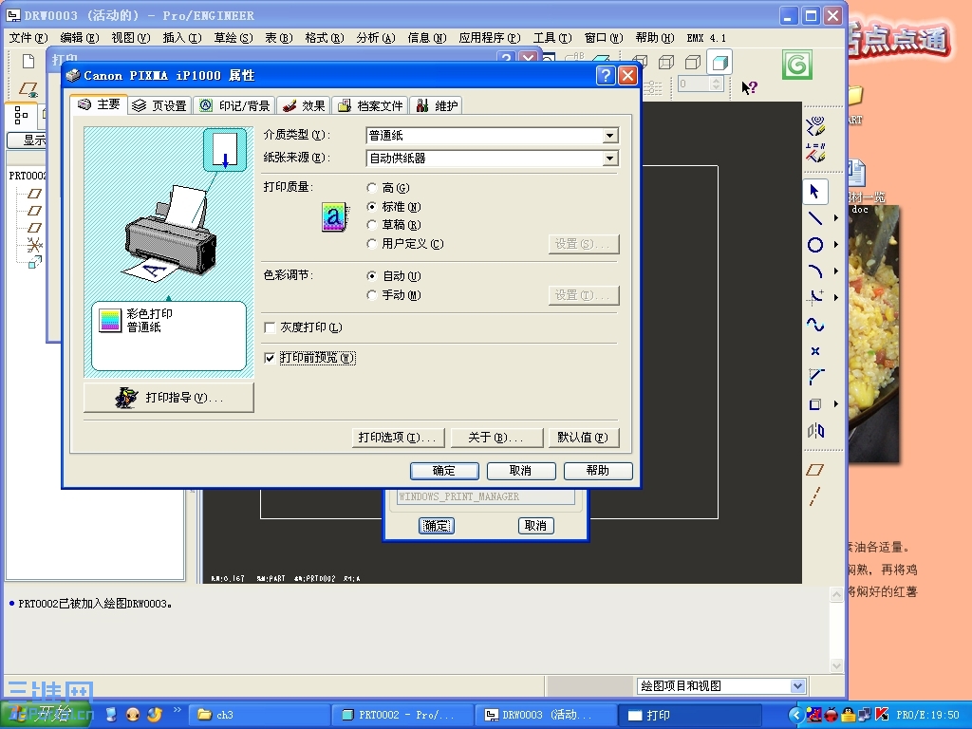Screen dimensions: 972x729
Task: Expand the Fillet tool flyout arrow
Action: point(835,297)
